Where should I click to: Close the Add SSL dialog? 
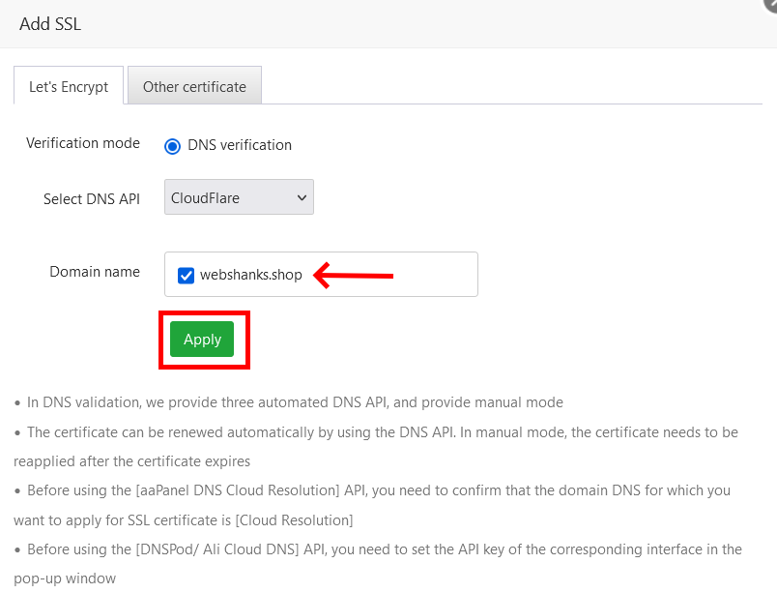770,4
